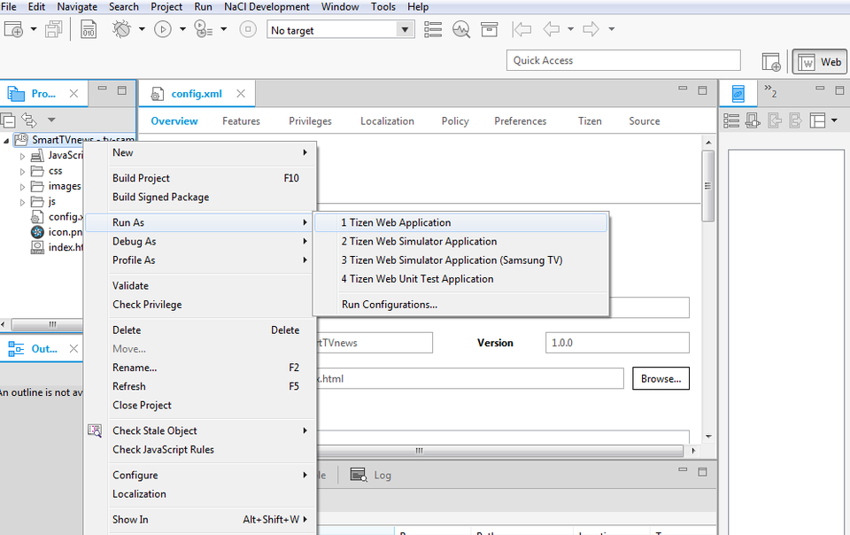Click the Save All toolbar icon
The height and width of the screenshot is (535, 850).
click(x=54, y=29)
